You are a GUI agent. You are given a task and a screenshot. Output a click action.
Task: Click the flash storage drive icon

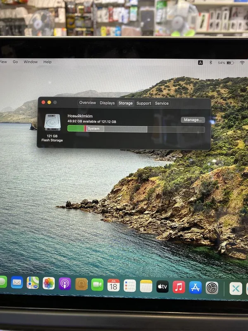tap(52, 122)
